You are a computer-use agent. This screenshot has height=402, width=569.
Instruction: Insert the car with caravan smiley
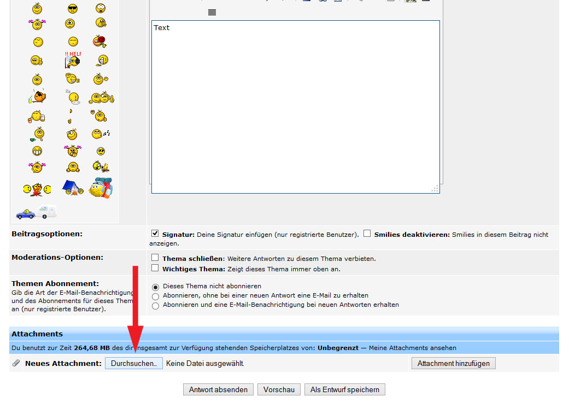click(36, 212)
